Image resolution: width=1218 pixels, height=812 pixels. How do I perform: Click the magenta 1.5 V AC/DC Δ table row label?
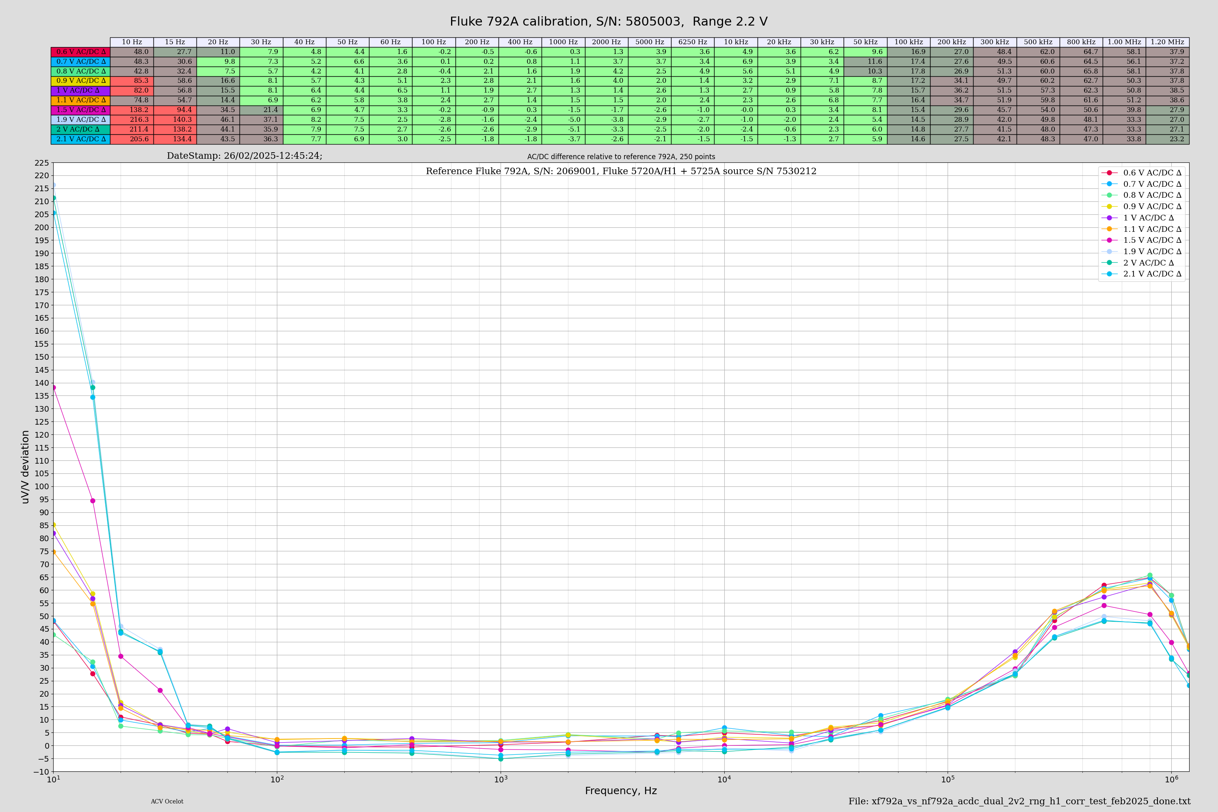coord(81,110)
